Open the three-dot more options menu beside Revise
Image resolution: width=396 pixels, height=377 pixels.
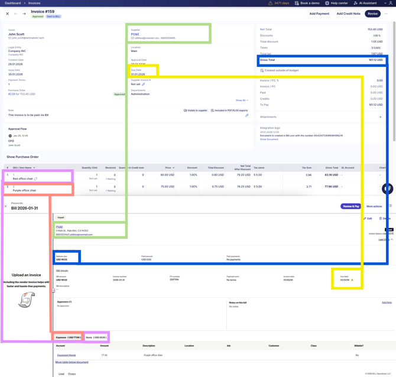(x=386, y=14)
